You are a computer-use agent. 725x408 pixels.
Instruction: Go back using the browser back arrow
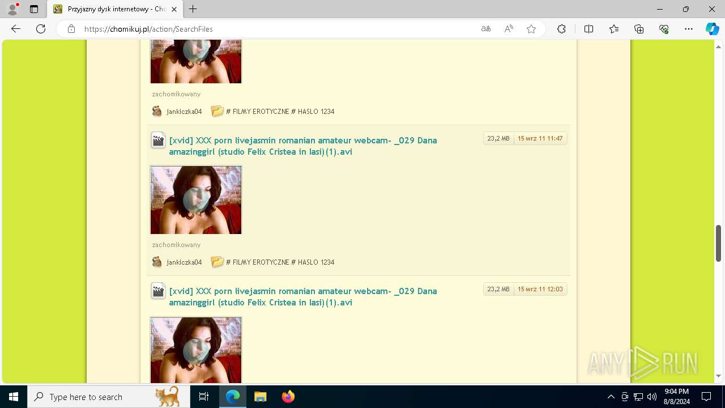16,29
